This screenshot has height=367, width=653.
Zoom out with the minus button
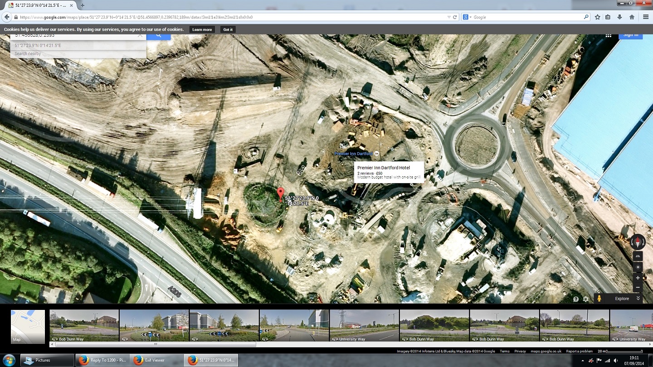coord(638,288)
